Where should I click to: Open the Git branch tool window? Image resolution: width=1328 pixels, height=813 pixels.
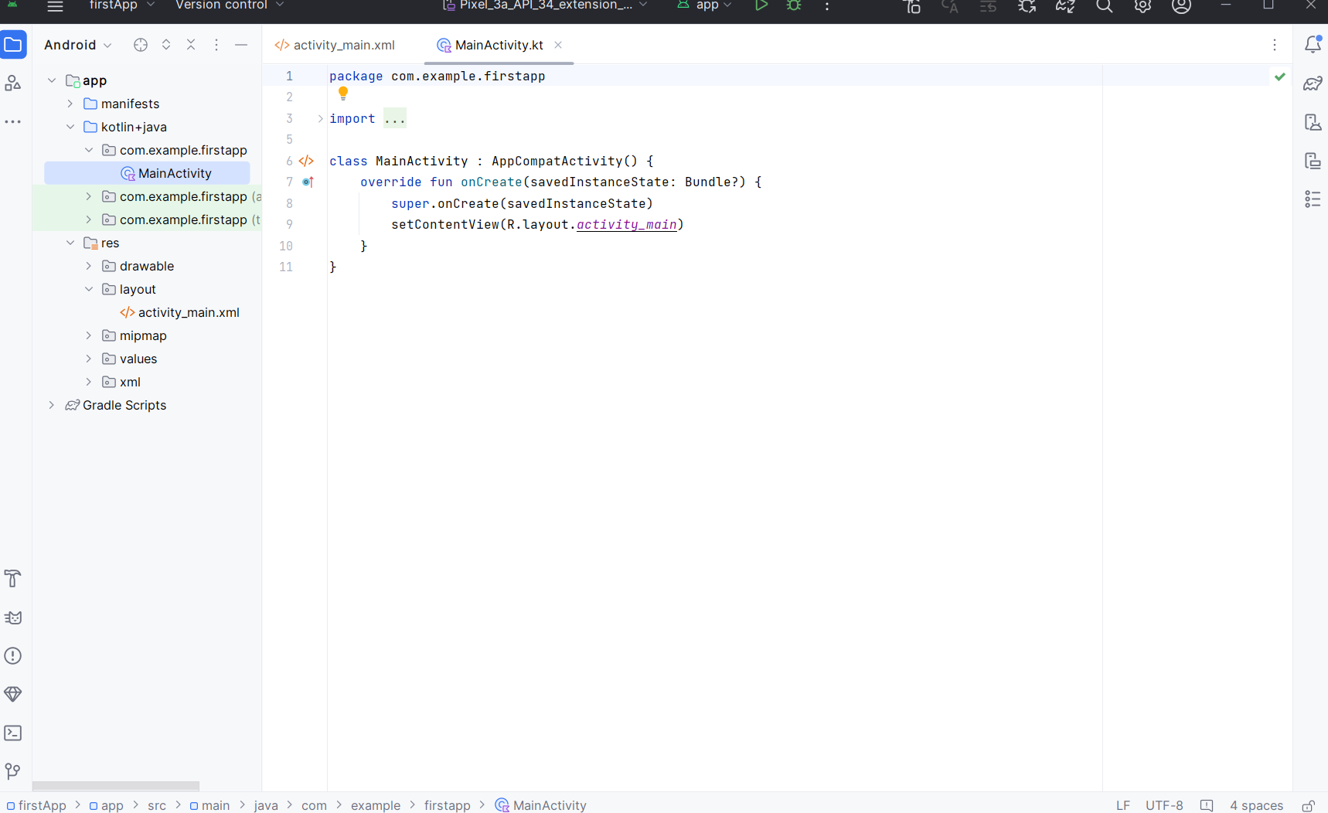[x=13, y=771]
